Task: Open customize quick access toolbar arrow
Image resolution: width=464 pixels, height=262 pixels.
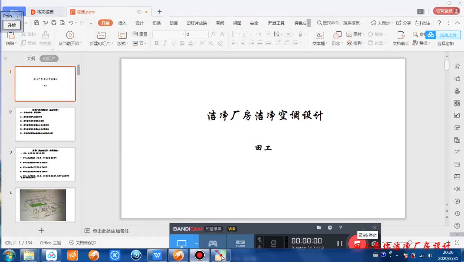Action: [91, 23]
